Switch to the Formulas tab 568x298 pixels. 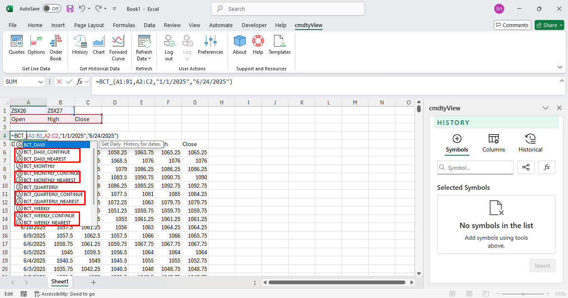pyautogui.click(x=124, y=25)
